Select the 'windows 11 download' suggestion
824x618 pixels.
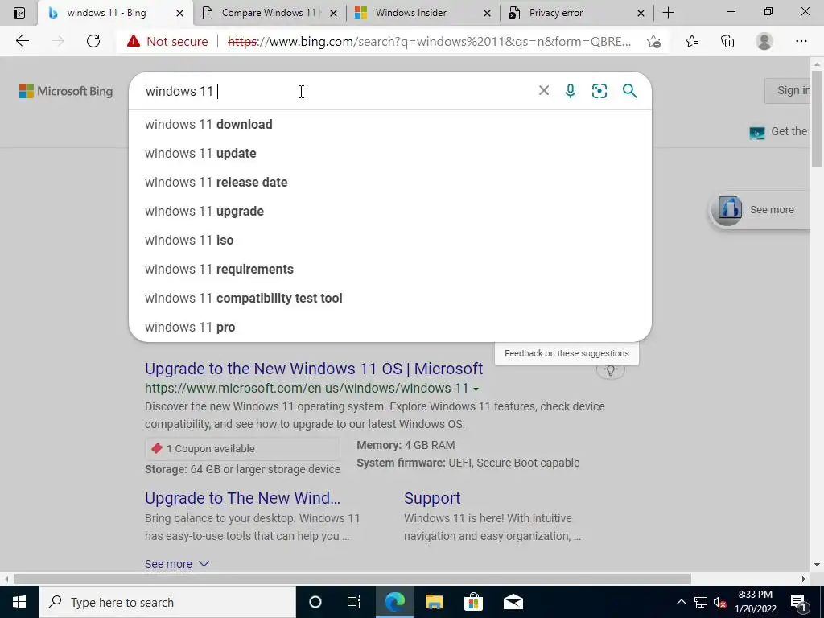point(390,125)
